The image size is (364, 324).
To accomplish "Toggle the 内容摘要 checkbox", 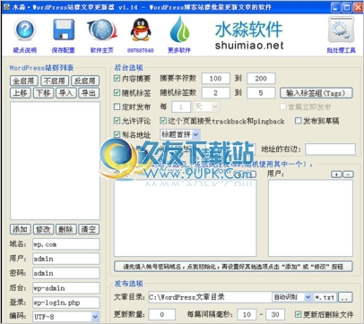I will pyautogui.click(x=117, y=79).
